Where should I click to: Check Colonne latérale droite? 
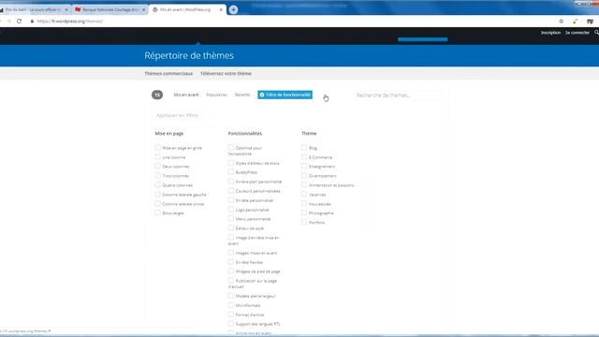tap(157, 204)
